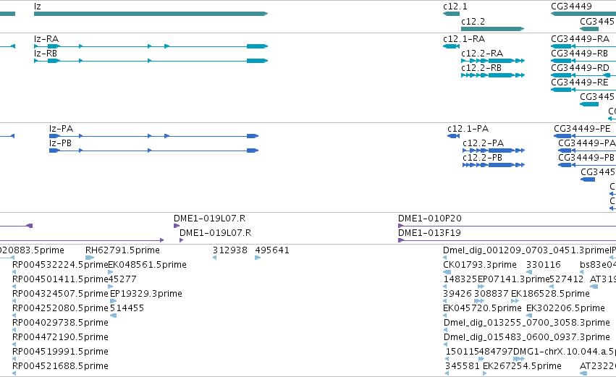616x377 pixels.
Task: Click EST 148325
Action: click(445, 287)
